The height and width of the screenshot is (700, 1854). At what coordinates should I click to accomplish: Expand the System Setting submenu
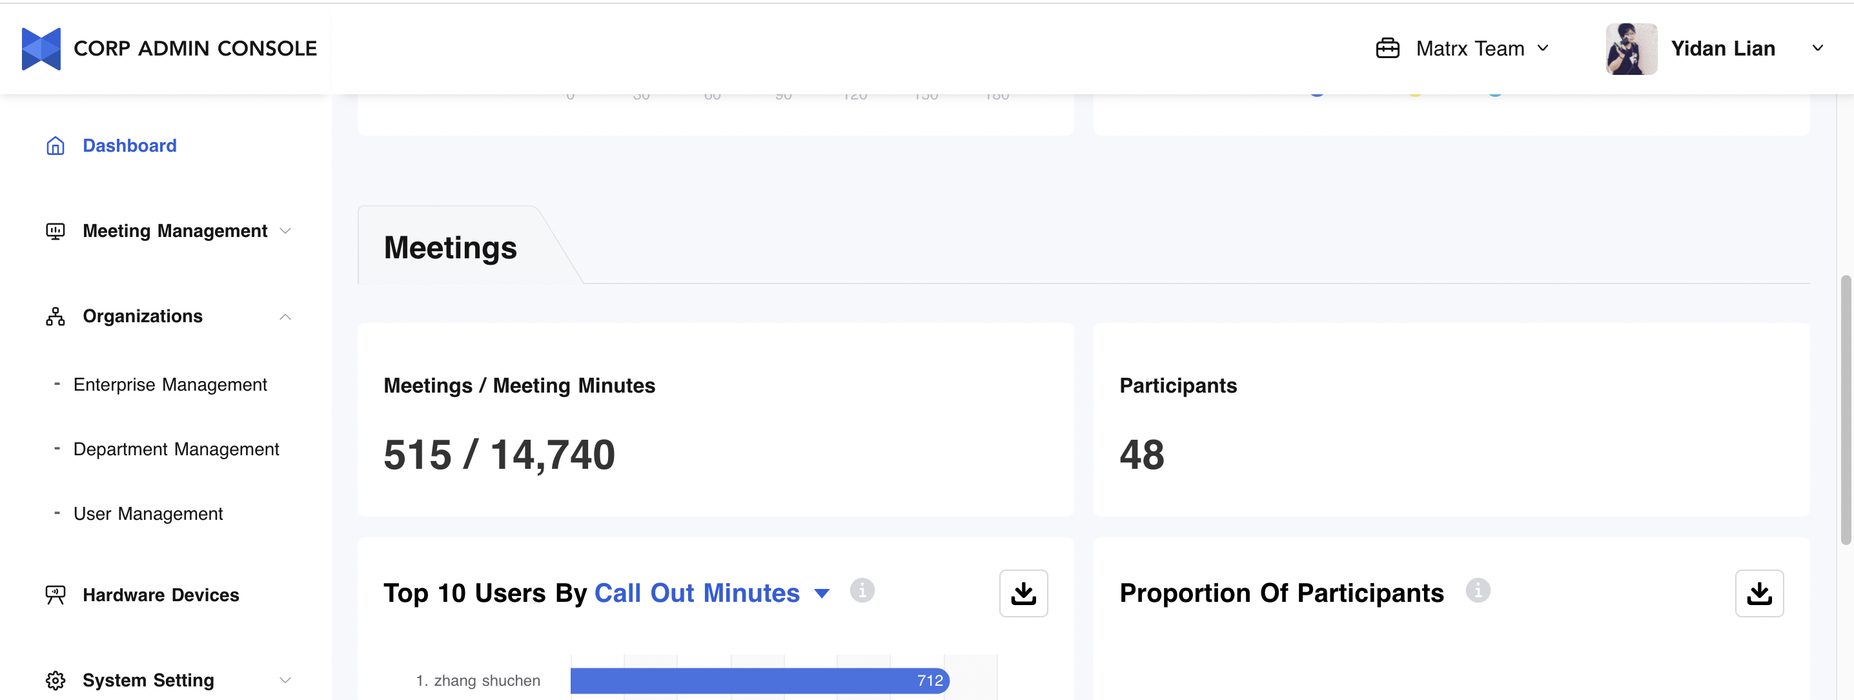coord(285,681)
